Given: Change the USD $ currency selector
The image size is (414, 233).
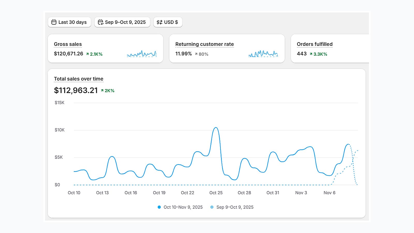Looking at the screenshot, I should tap(168, 22).
